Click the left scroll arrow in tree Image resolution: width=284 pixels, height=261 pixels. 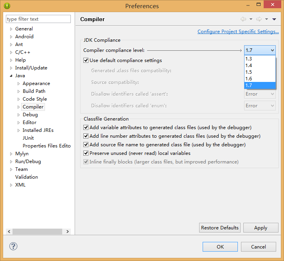(9, 231)
